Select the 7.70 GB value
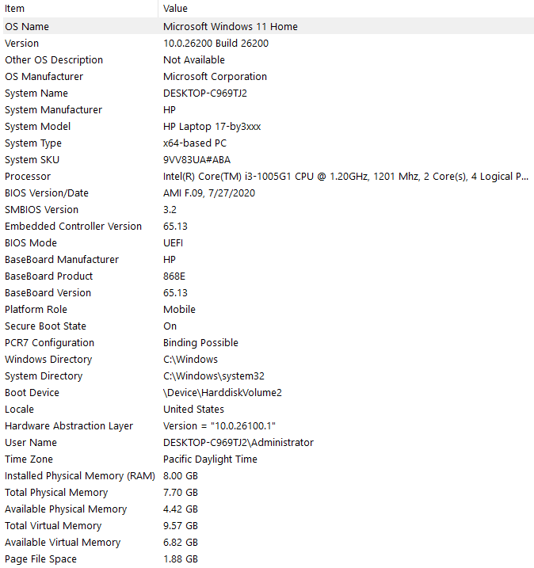534x568 pixels. (181, 493)
